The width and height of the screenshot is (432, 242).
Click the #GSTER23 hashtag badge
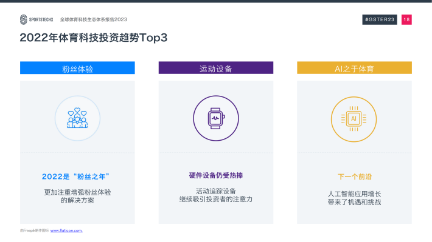[380, 19]
